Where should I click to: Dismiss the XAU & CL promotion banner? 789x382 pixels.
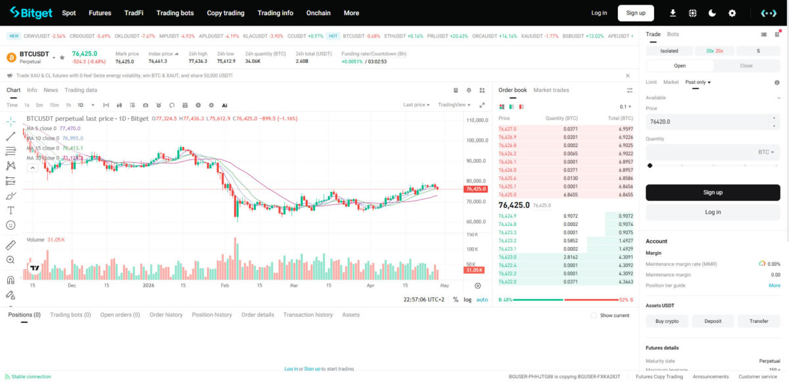(x=627, y=75)
